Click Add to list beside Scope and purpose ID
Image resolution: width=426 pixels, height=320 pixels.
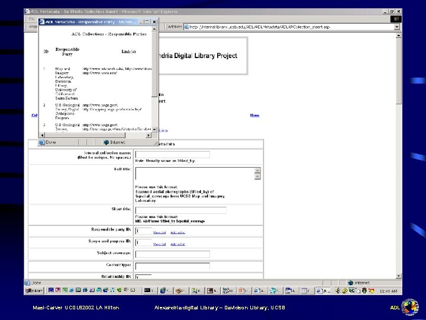pos(177,244)
